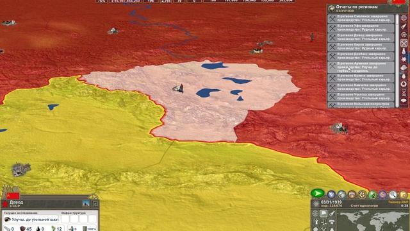Click the second empty infrastructure slot
This screenshot has height=231, width=410.
74,219
